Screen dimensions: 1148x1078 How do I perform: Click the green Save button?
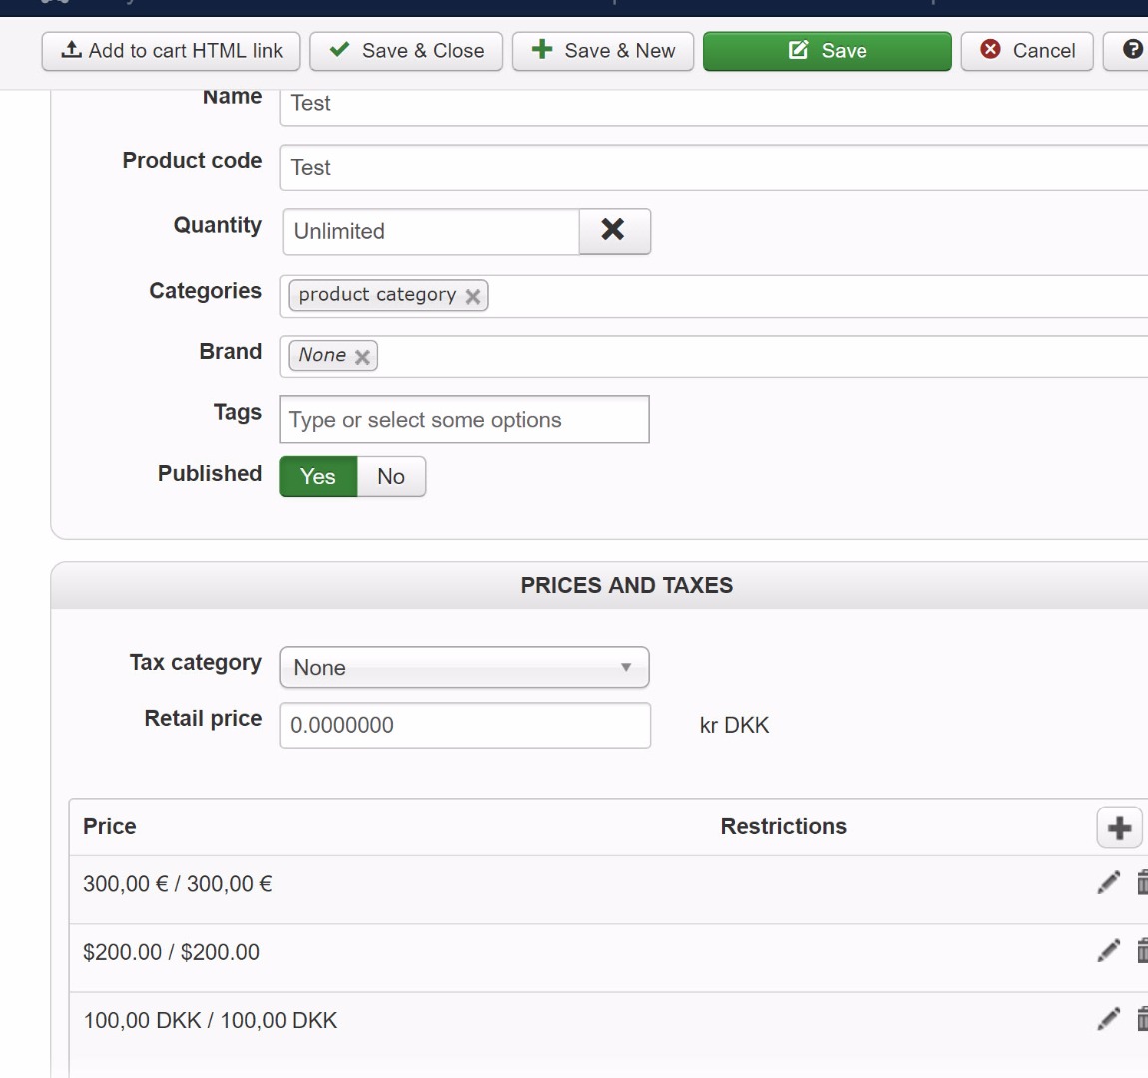828,51
